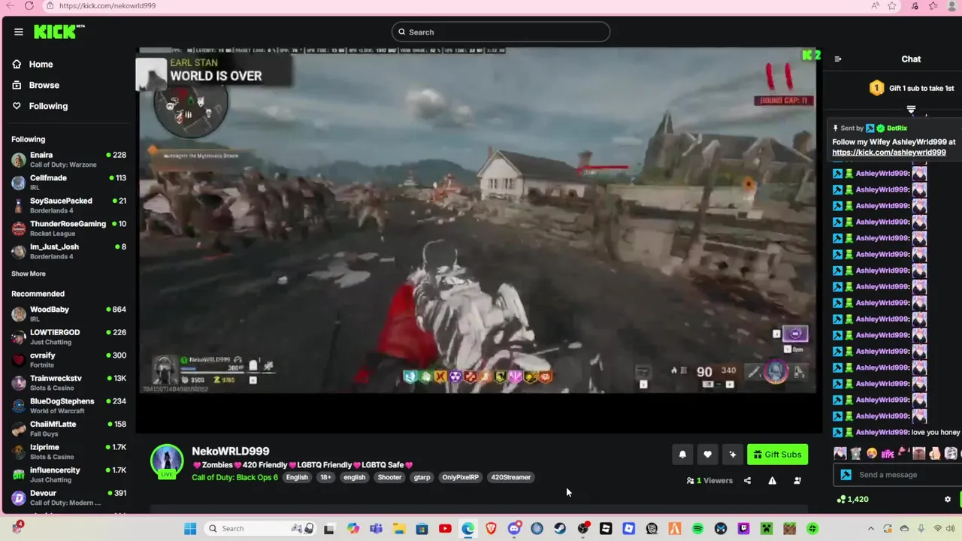
Task: Open Cellfmade's channel in sidebar
Action: coord(68,183)
